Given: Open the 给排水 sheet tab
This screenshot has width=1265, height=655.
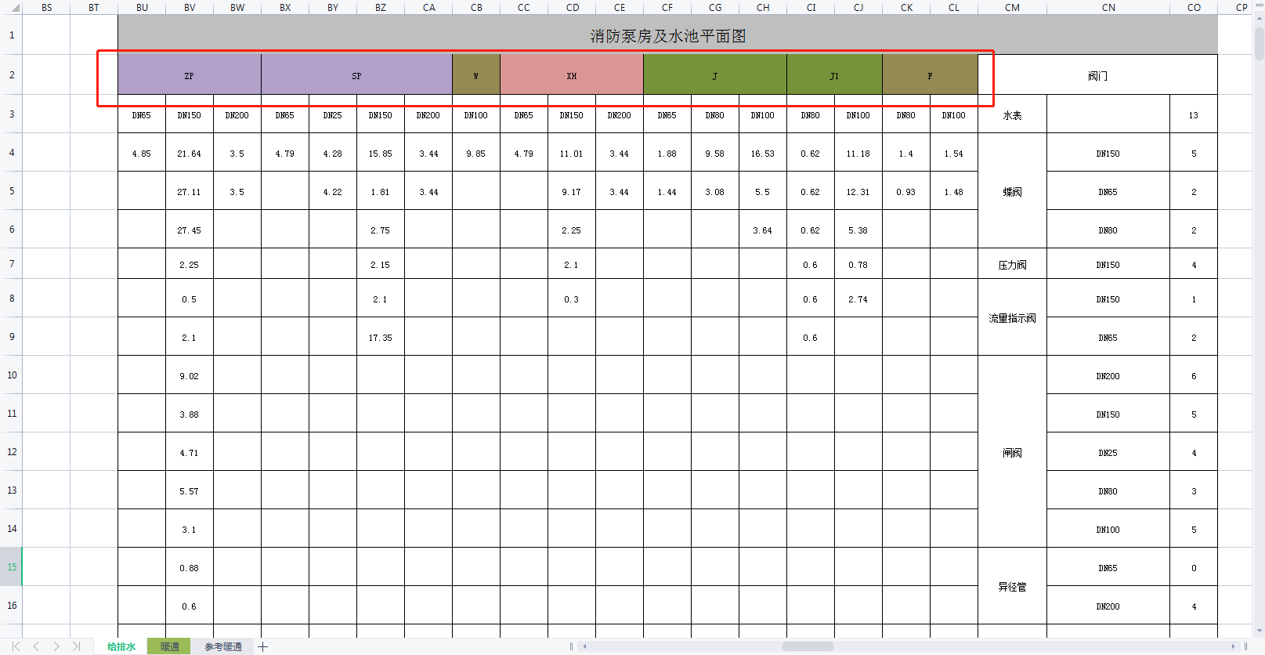Looking at the screenshot, I should point(121,646).
